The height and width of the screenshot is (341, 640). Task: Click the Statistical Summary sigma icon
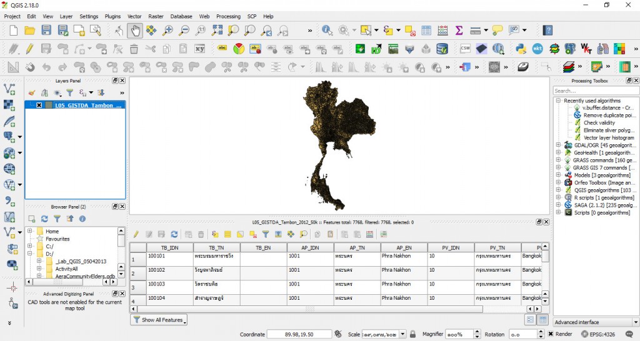coord(459,30)
